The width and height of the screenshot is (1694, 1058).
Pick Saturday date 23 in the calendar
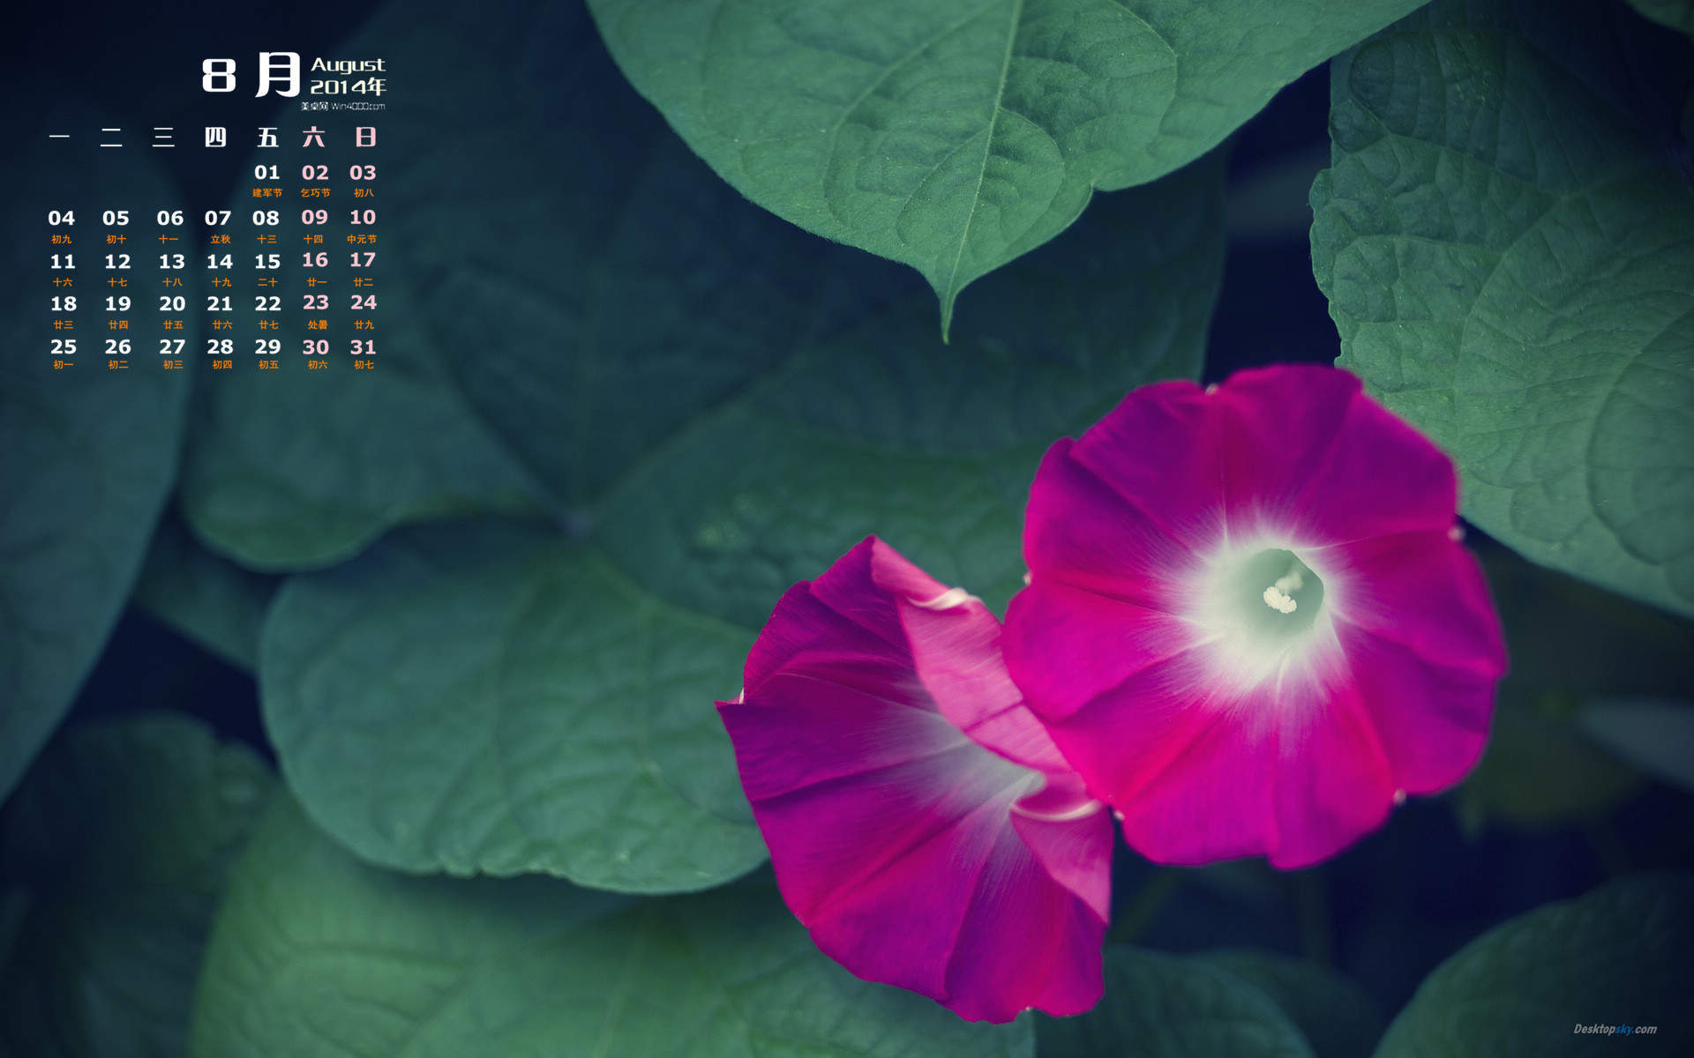coord(316,302)
